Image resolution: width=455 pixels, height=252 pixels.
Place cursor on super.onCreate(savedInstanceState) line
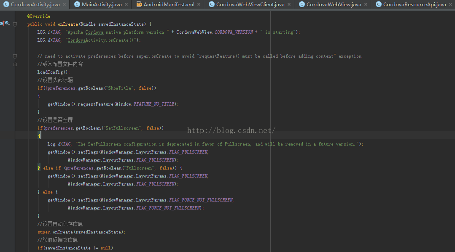pyautogui.click(x=81, y=232)
